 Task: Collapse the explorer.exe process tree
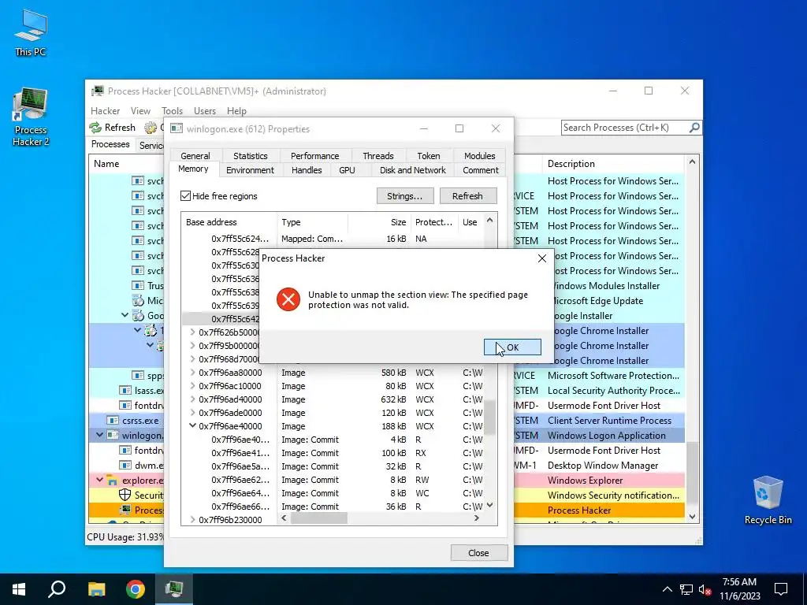pos(99,480)
